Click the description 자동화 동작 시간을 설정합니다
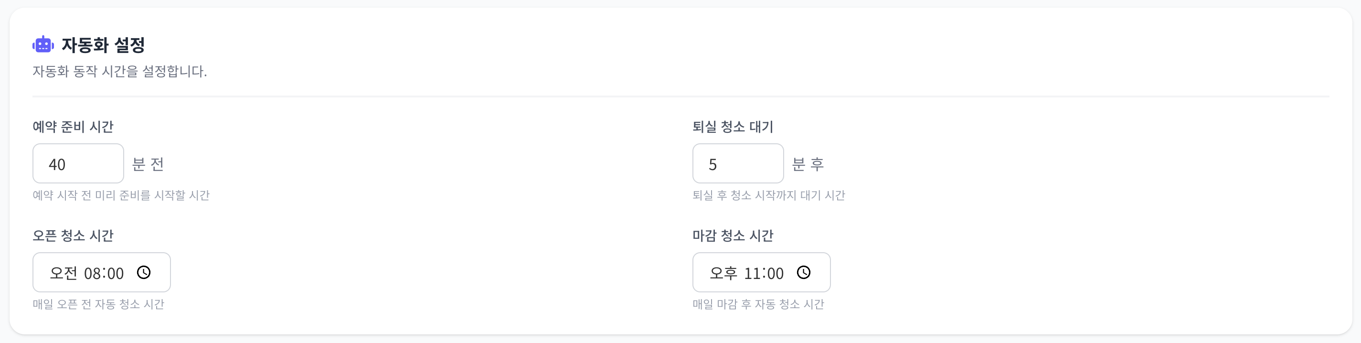This screenshot has width=1361, height=343. (120, 71)
